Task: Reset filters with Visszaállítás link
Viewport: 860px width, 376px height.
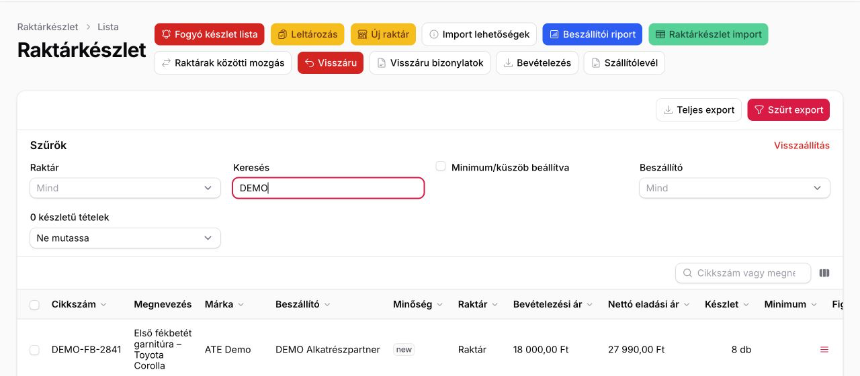Action: [802, 146]
